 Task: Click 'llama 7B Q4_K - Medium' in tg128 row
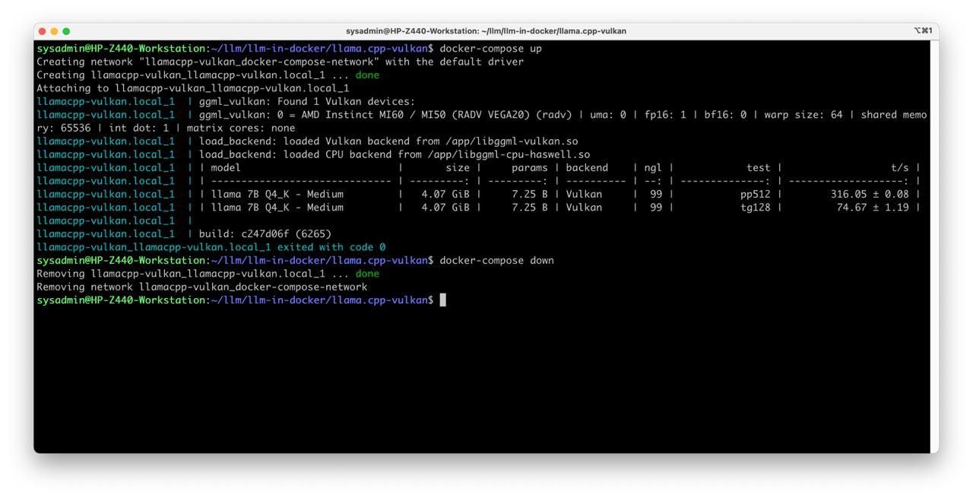click(x=277, y=208)
